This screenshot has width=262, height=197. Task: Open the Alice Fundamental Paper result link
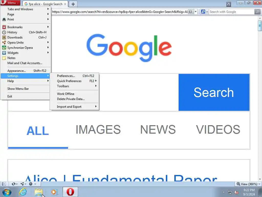[x=121, y=178]
